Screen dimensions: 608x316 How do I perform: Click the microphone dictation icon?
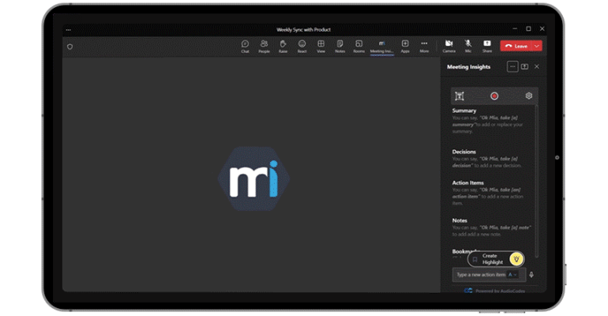pyautogui.click(x=531, y=274)
